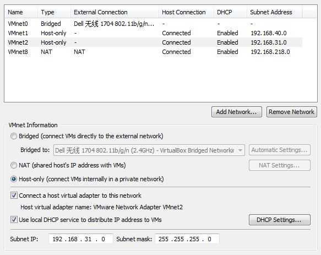Screen dimensions: 321x255
Task: Select the VMnet1 Host-only row
Action: pos(155,33)
